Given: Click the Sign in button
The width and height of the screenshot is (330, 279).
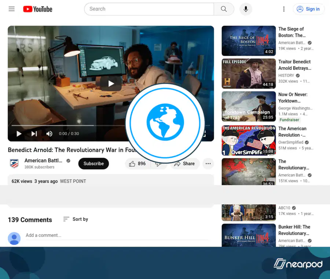Looking at the screenshot, I should click(308, 9).
